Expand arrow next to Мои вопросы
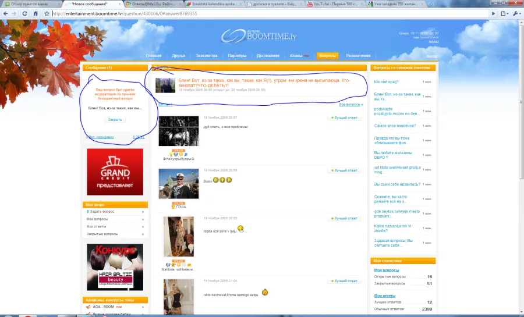The image size is (524, 317). pyautogui.click(x=143, y=219)
